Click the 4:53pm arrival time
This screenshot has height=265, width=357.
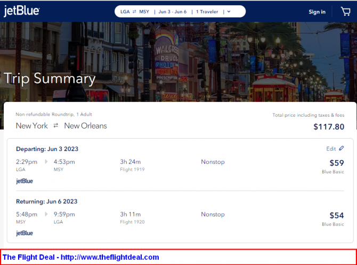(64, 162)
